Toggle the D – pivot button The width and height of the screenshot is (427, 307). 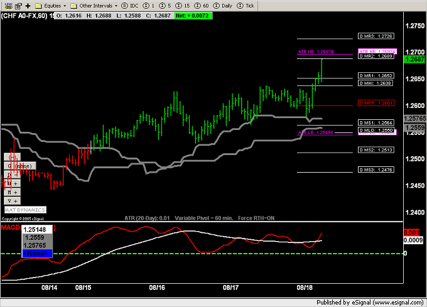[13, 175]
